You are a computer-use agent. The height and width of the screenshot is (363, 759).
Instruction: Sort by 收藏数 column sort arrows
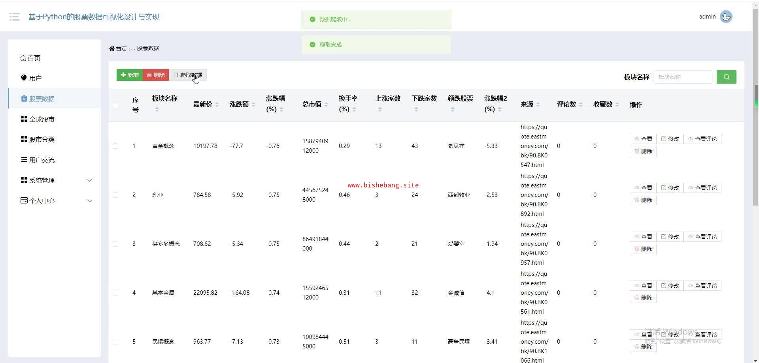(617, 105)
